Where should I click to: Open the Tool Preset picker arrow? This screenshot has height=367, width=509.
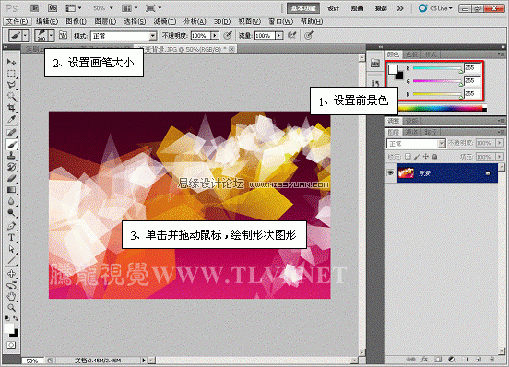pyautogui.click(x=25, y=35)
